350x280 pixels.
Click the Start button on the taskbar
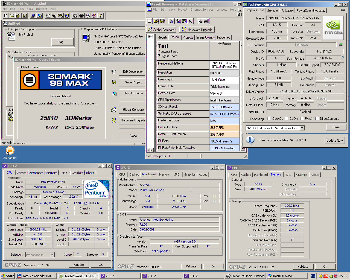pos(8,276)
